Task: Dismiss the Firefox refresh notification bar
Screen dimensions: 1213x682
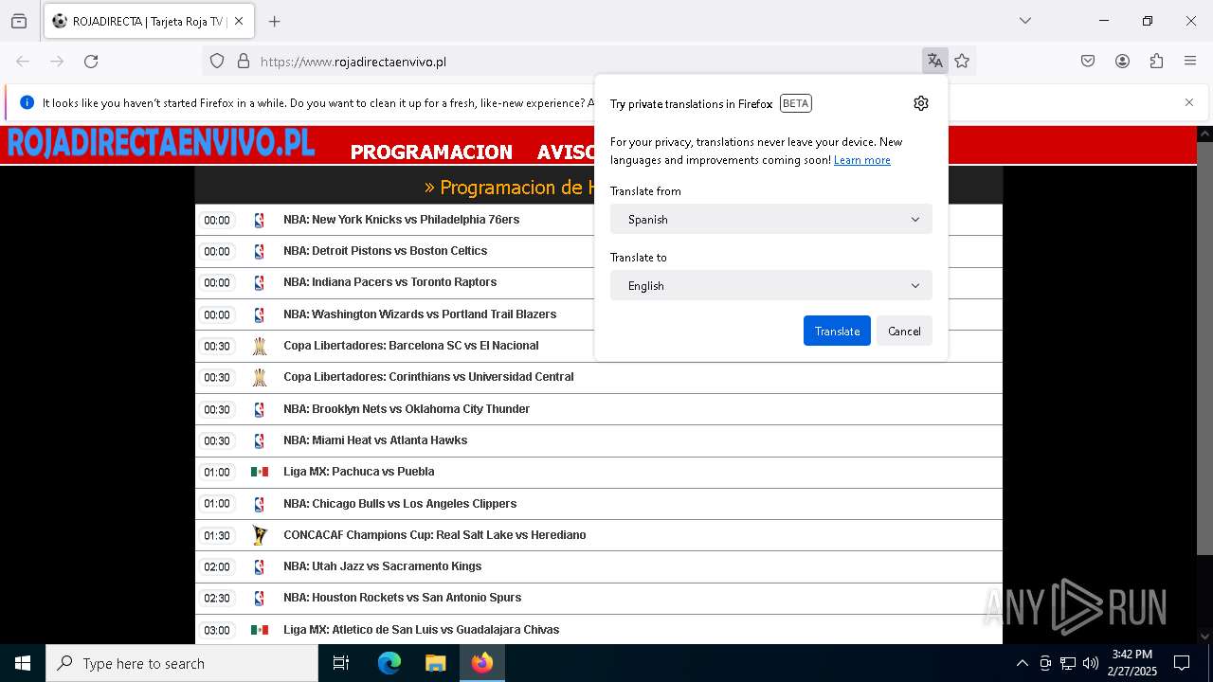Action: point(1189,102)
